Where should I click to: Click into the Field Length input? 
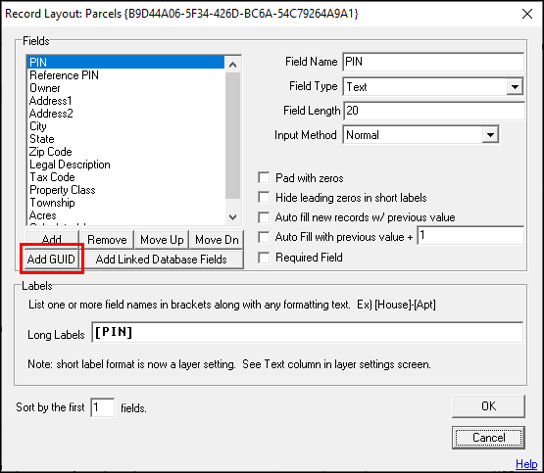tap(433, 111)
